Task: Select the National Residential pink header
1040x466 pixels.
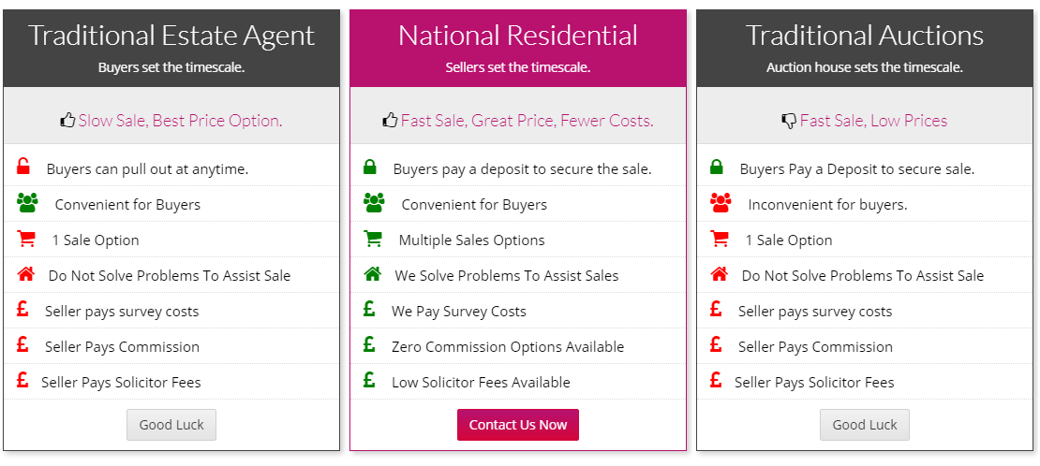Action: click(518, 49)
